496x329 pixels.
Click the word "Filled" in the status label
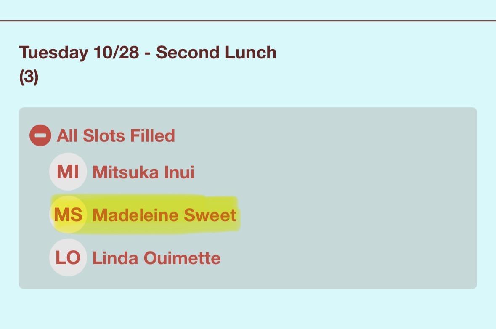point(152,136)
